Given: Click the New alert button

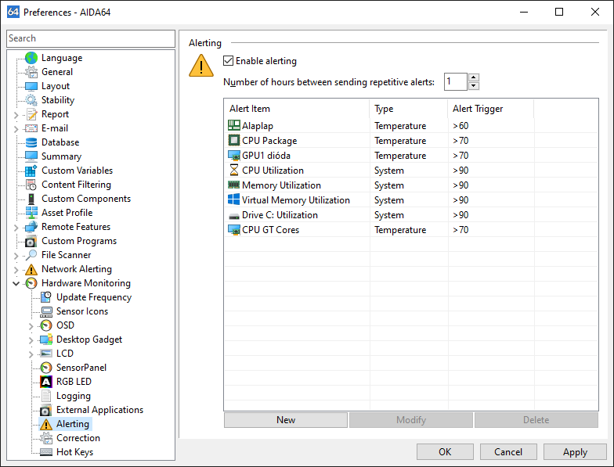Looking at the screenshot, I should [x=286, y=420].
